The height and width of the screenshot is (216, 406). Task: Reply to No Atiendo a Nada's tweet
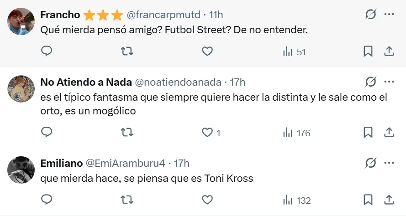coord(47,133)
